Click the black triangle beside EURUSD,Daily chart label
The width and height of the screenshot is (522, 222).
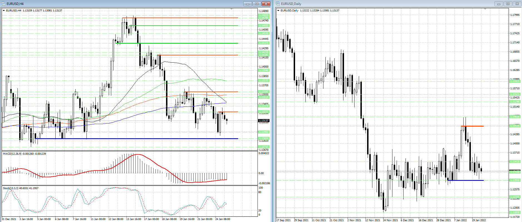click(x=278, y=11)
